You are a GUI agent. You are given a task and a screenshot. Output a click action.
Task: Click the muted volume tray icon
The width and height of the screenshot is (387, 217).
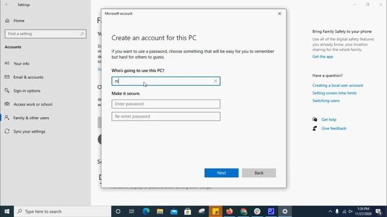coord(351,212)
